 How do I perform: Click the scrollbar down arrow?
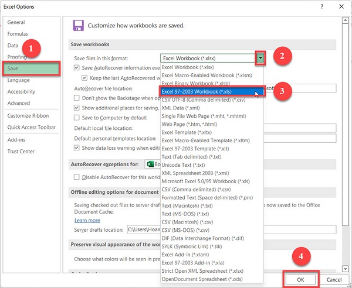pyautogui.click(x=345, y=268)
